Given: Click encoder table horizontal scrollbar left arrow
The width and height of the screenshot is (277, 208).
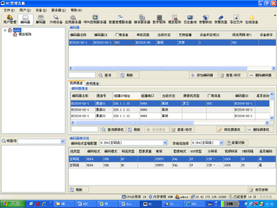Looking at the screenshot, I should (x=71, y=68).
